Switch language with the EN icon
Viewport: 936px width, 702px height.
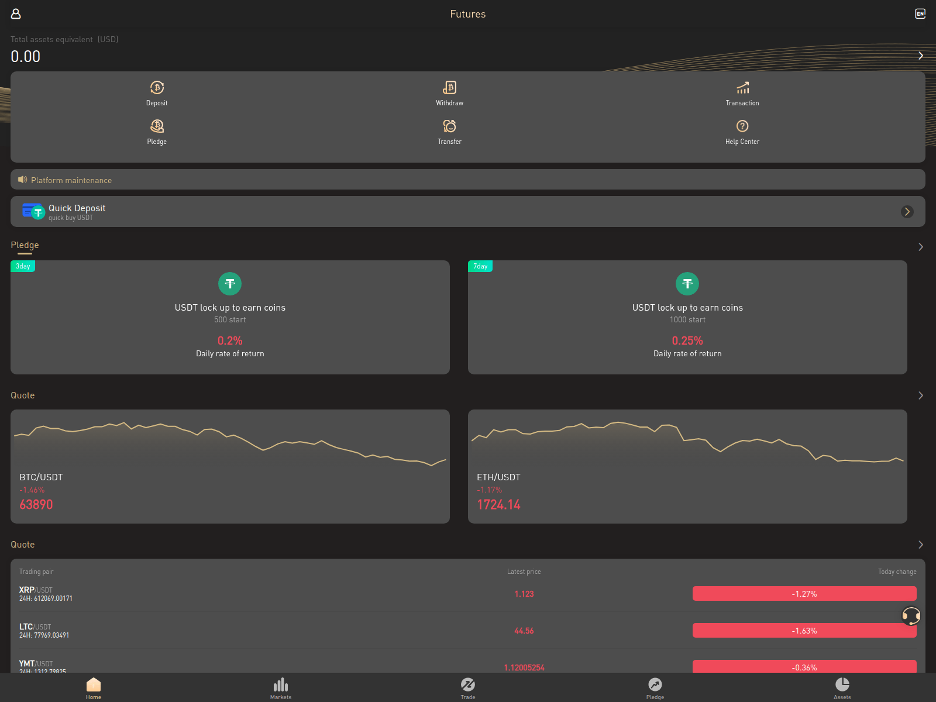[920, 13]
